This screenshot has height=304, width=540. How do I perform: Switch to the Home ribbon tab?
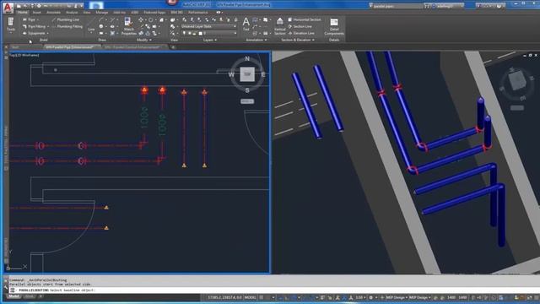[x=23, y=13]
